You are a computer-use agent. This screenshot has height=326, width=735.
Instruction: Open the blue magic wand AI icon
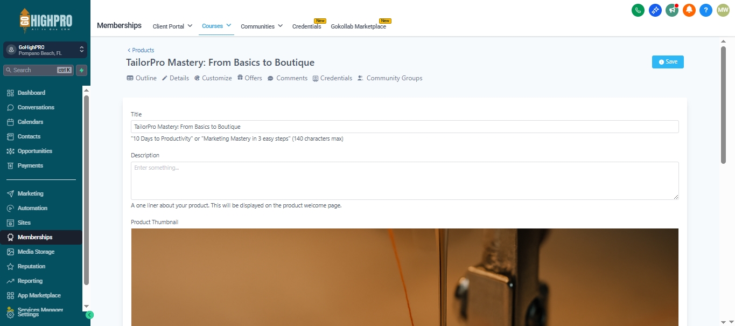click(655, 10)
